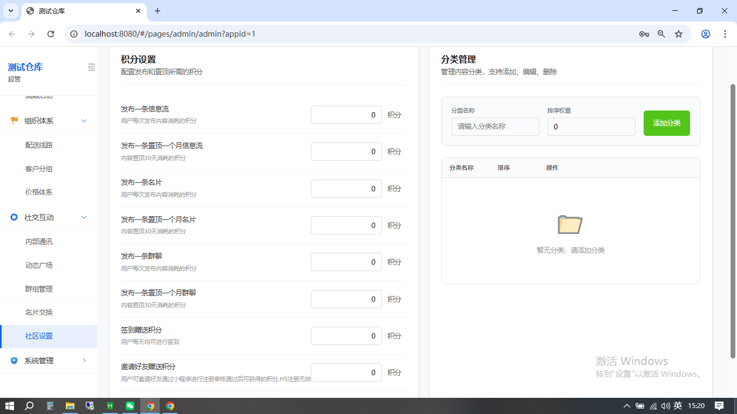Collapse the sidebar with the hamburger icon
Viewport: 737px width, 414px height.
pos(91,67)
